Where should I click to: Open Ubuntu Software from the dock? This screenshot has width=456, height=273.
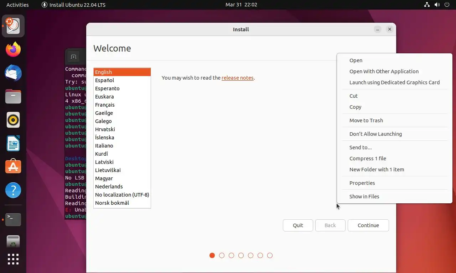tap(13, 167)
